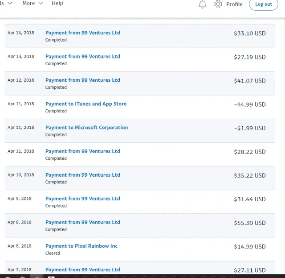The height and width of the screenshot is (278, 285).
Task: Open the notifications bell icon
Action: click(202, 4)
